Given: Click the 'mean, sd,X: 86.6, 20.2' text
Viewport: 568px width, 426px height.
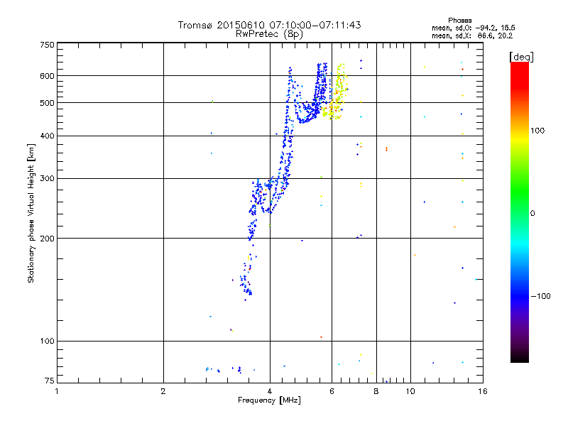Looking at the screenshot, I should [472, 36].
